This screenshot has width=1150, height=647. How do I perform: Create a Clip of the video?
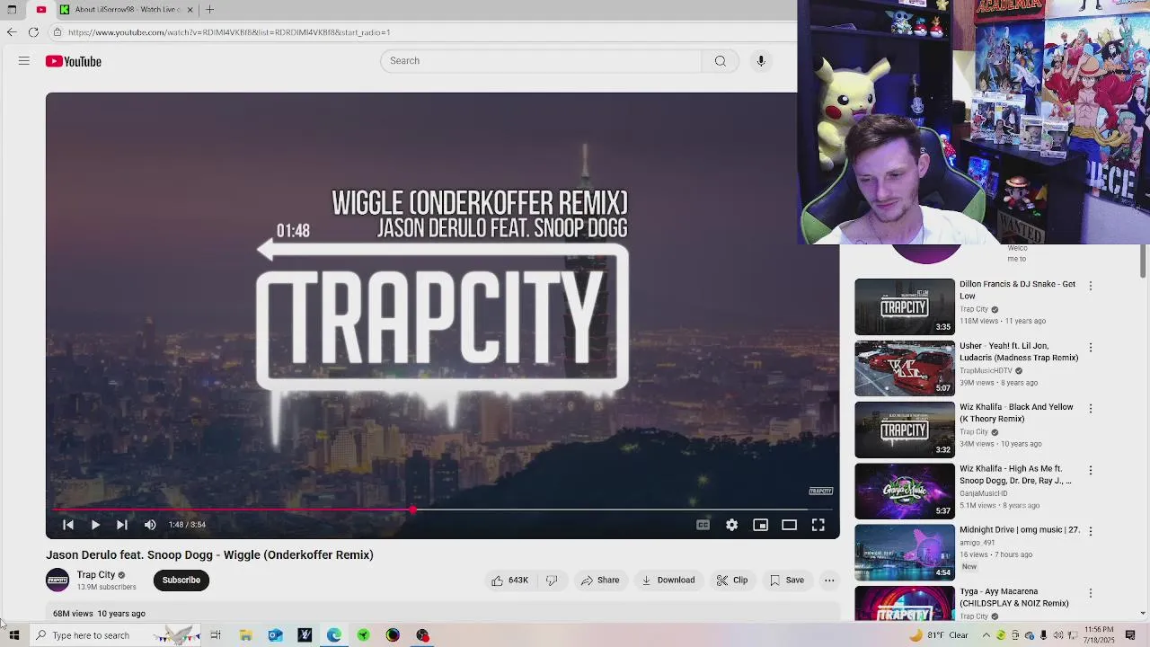pos(732,581)
